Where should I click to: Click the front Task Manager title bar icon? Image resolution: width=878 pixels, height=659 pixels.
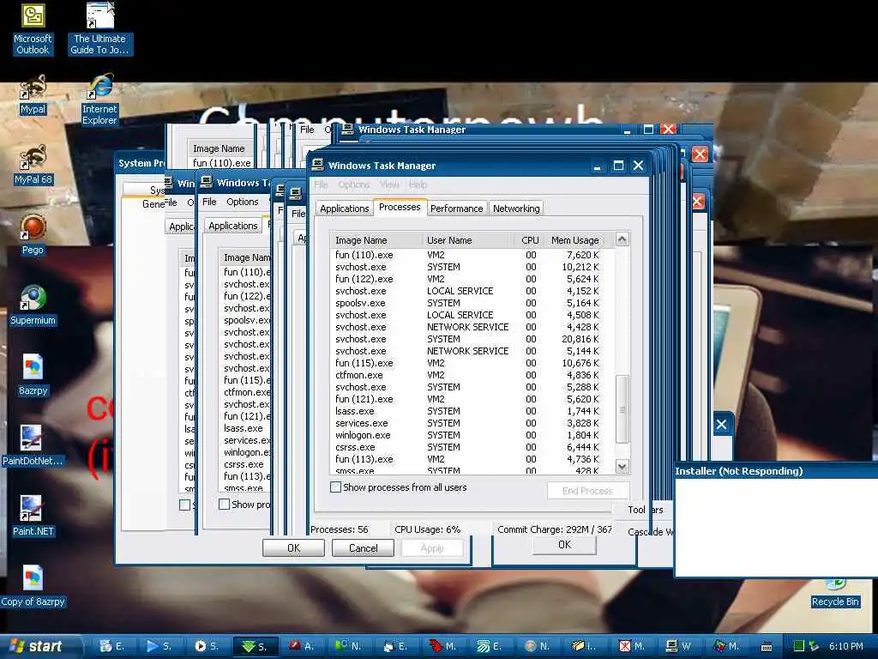coord(318,165)
